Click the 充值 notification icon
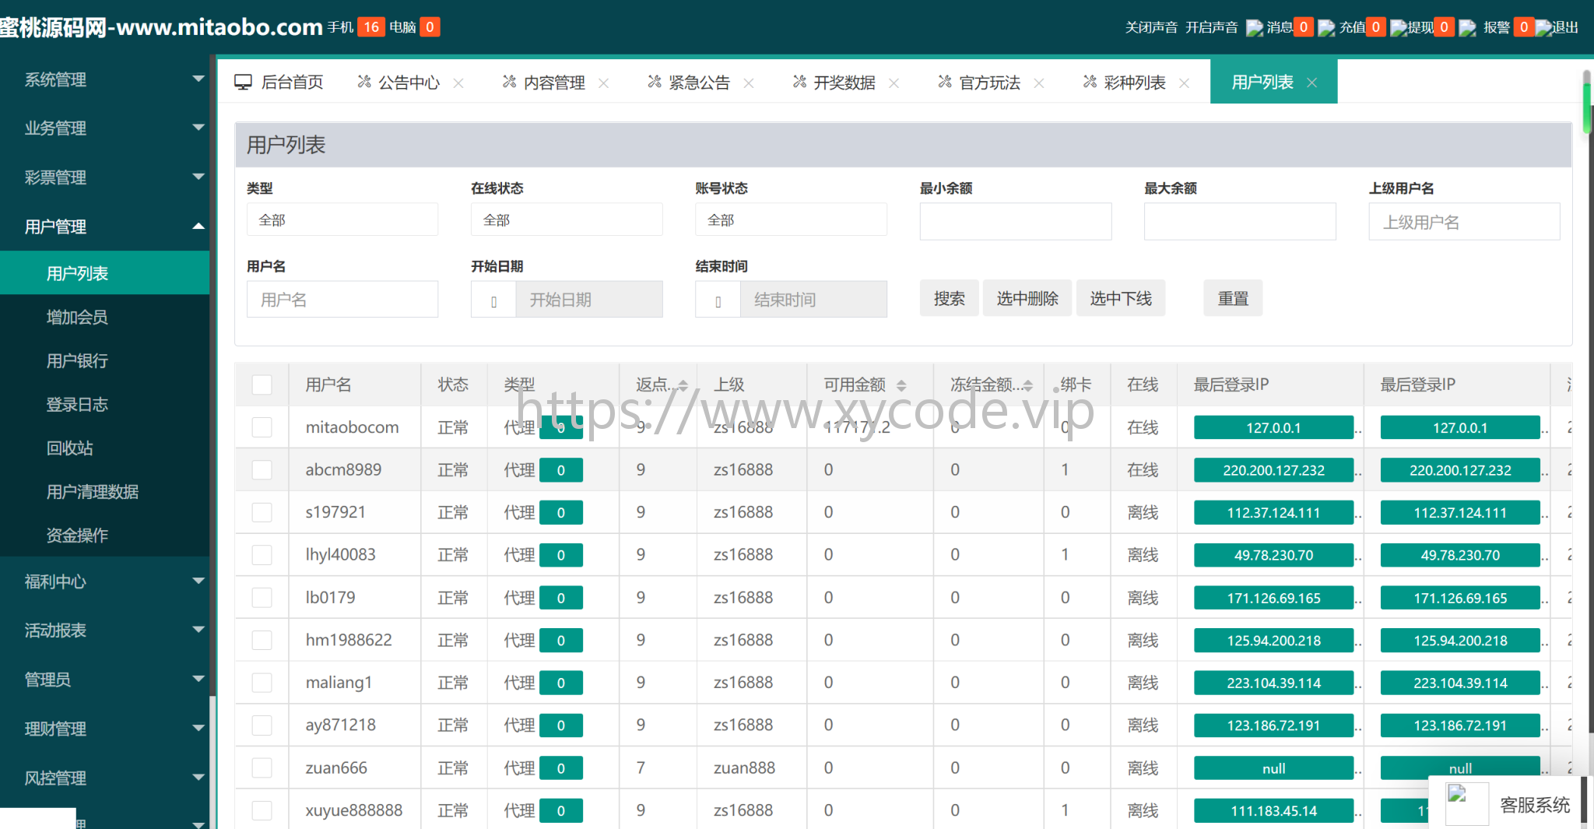This screenshot has height=829, width=1594. pos(1326,28)
